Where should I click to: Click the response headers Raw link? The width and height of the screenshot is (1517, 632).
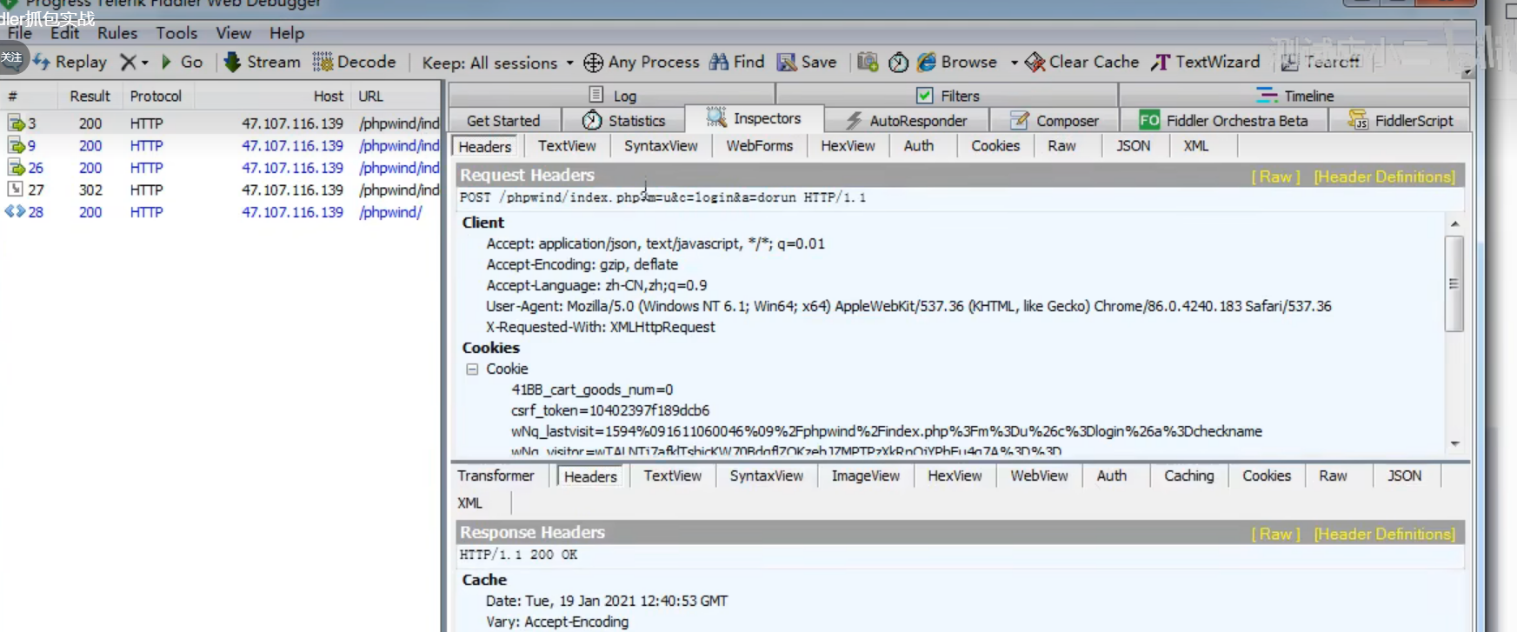1275,534
